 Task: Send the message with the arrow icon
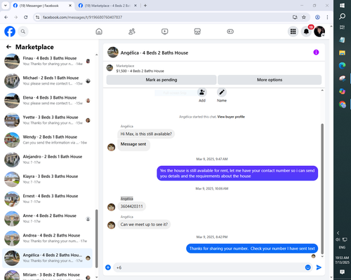click(x=319, y=267)
